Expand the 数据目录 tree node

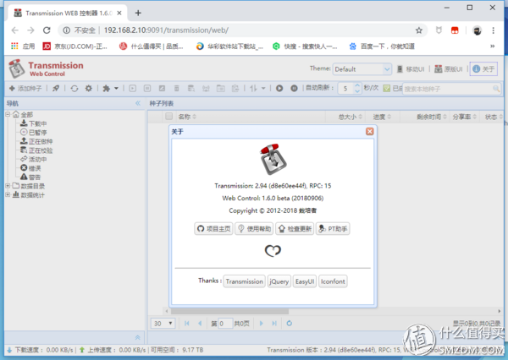[8, 186]
